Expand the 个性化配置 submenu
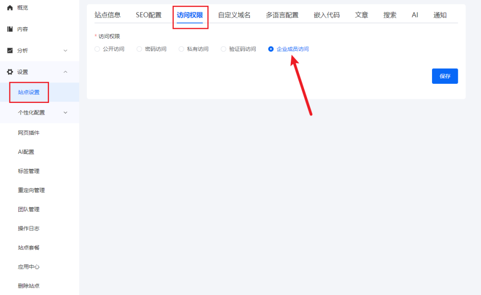Screen dimensions: 481x295 65,112
